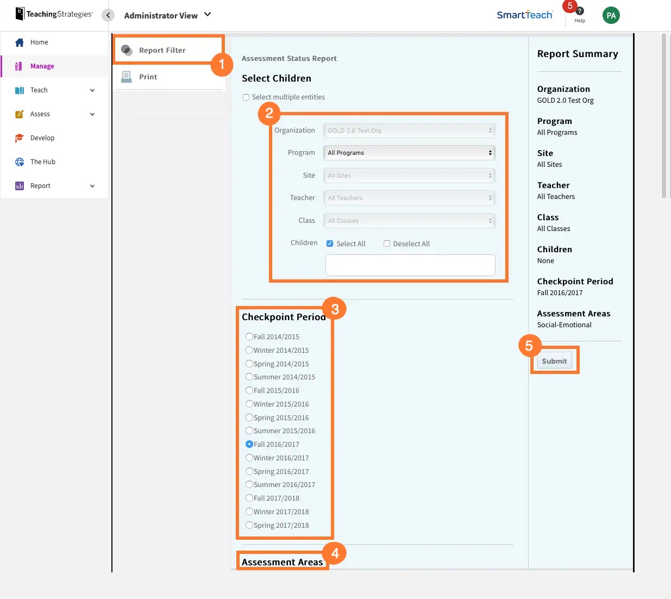Choose Spring 2014/2015 checkpoint period

click(x=249, y=363)
